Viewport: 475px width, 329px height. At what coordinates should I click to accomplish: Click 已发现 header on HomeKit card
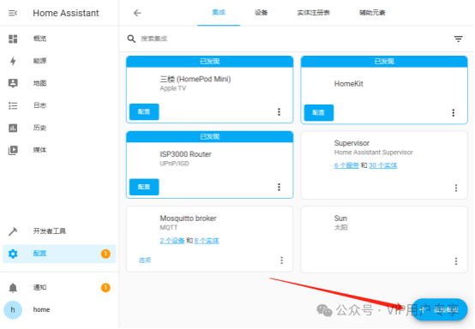(x=384, y=62)
